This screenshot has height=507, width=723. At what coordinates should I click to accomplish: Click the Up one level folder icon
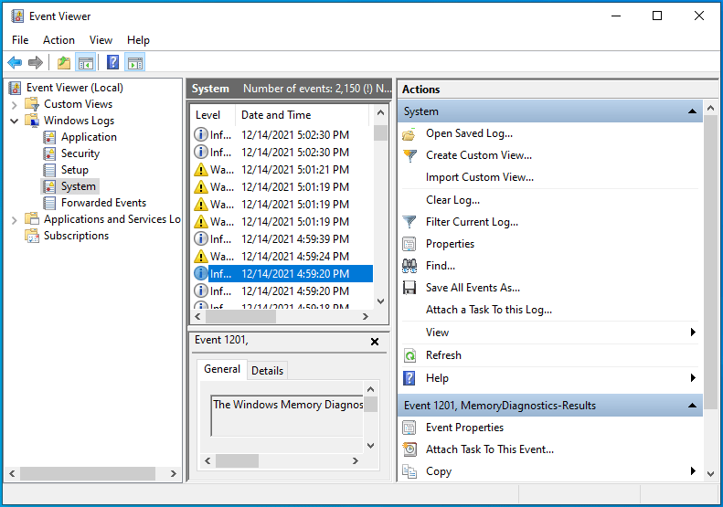point(64,62)
